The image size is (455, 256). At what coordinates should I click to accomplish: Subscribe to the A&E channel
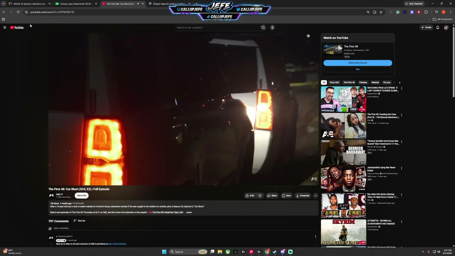(x=81, y=196)
